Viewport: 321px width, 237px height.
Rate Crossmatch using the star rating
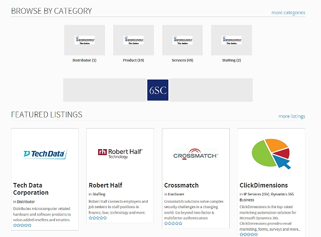[173, 224]
